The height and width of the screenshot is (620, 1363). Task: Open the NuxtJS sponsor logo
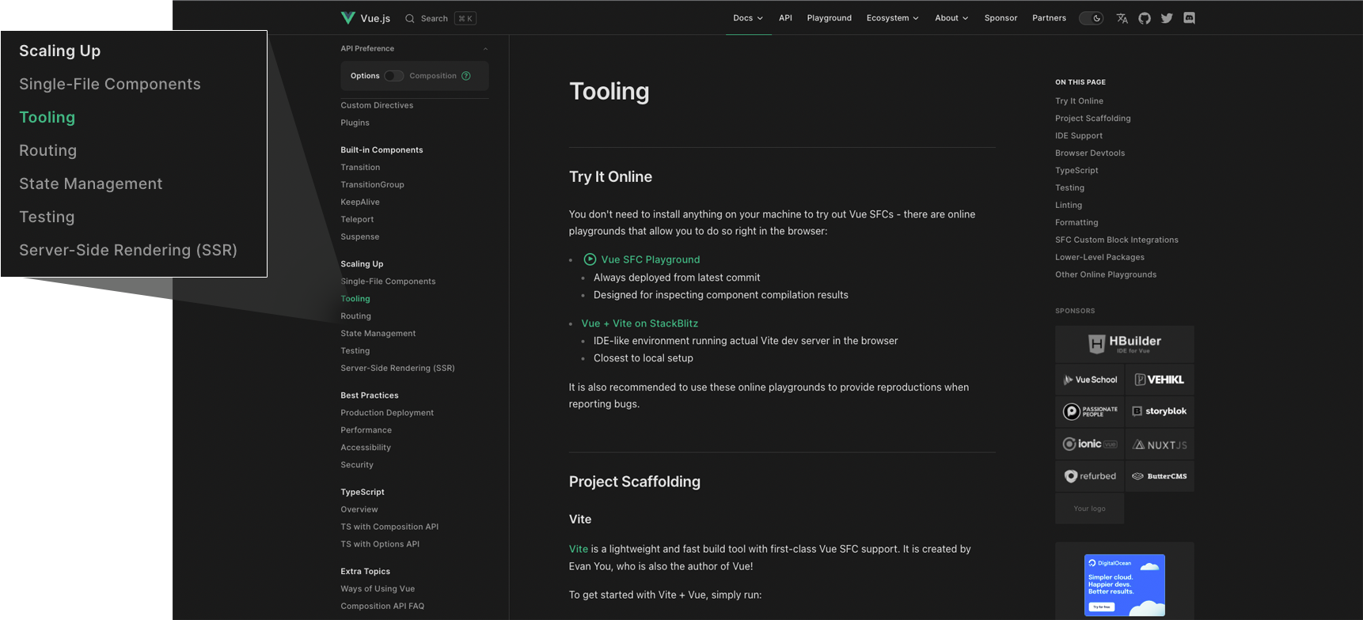pos(1160,444)
